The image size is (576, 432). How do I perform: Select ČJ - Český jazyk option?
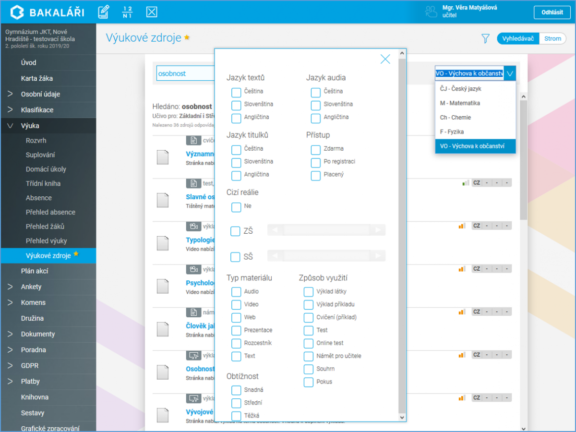click(x=475, y=89)
